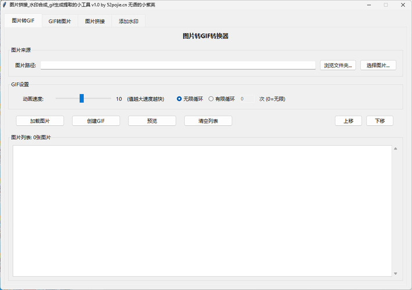The image size is (412, 290).
Task: Click the 创建GIF button
Action: 96,121
